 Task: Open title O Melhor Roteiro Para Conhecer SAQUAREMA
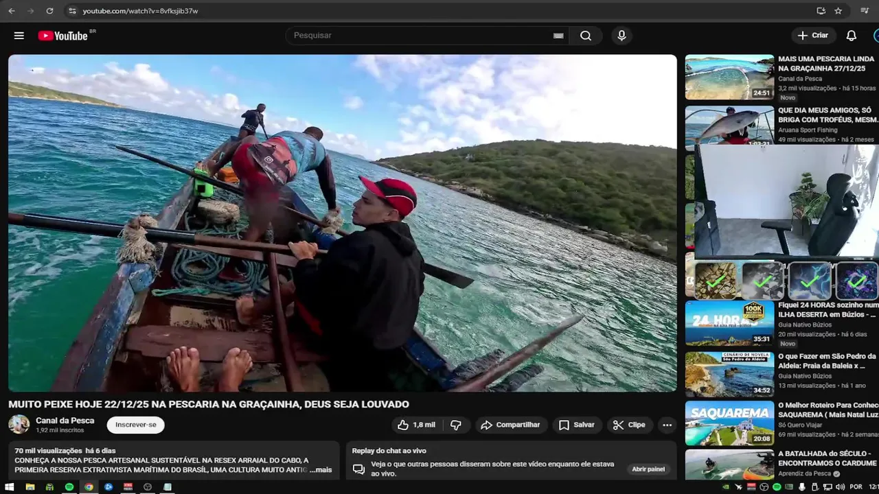pos(828,410)
